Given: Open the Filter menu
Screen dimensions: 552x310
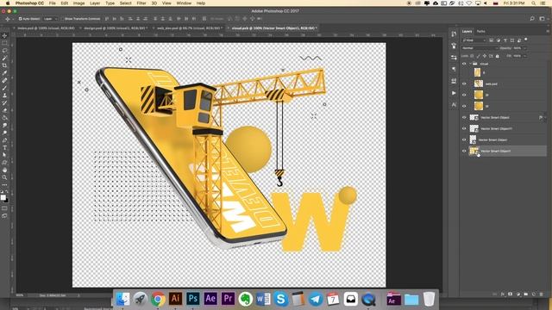Looking at the screenshot, I should [141, 3].
